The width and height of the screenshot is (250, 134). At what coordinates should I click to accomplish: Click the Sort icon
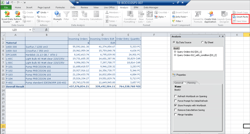(x=75, y=14)
